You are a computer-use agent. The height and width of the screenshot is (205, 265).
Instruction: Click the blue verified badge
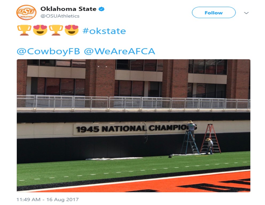[x=102, y=9]
